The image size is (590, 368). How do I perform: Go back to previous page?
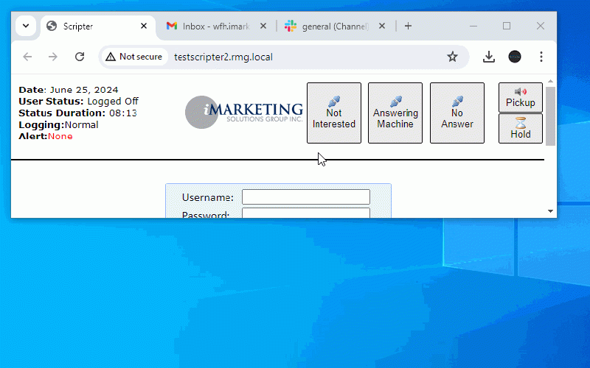pos(27,57)
